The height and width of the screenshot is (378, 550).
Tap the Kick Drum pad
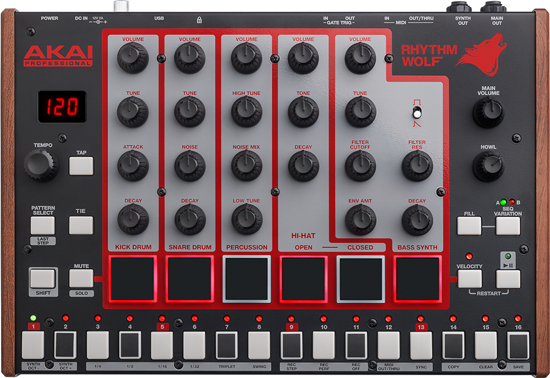(133, 279)
